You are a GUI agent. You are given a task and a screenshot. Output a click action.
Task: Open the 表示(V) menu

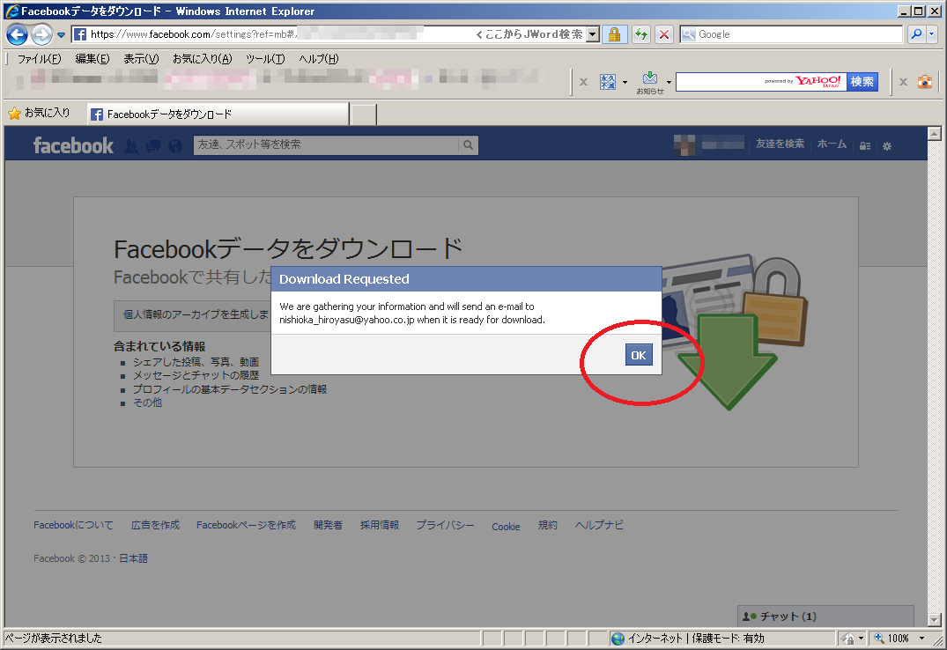coord(141,59)
